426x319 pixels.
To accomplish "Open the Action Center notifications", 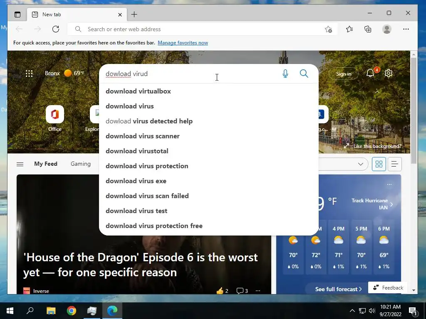I will point(413,311).
